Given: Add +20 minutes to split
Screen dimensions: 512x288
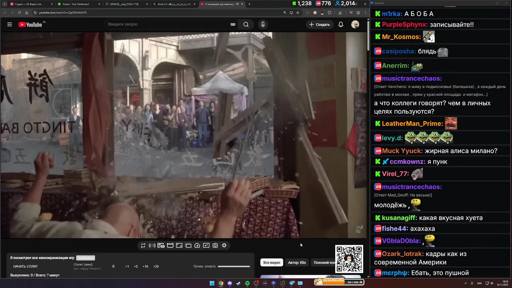Looking at the screenshot, I should tap(156, 266).
